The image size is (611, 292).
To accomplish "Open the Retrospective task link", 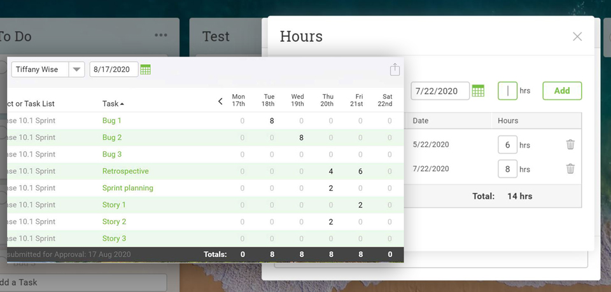I will coord(125,171).
